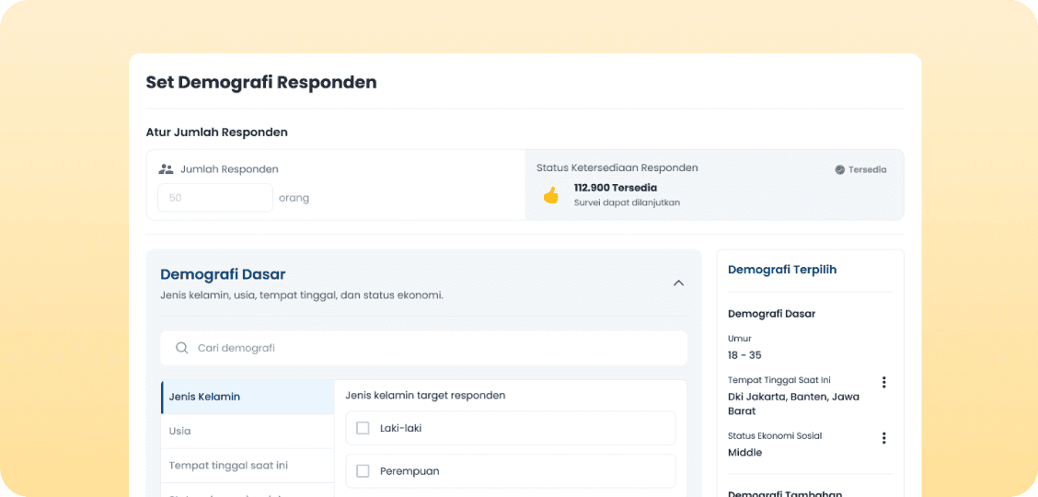
Task: Click the people icon beside Jumlah Responden
Action: pos(166,168)
